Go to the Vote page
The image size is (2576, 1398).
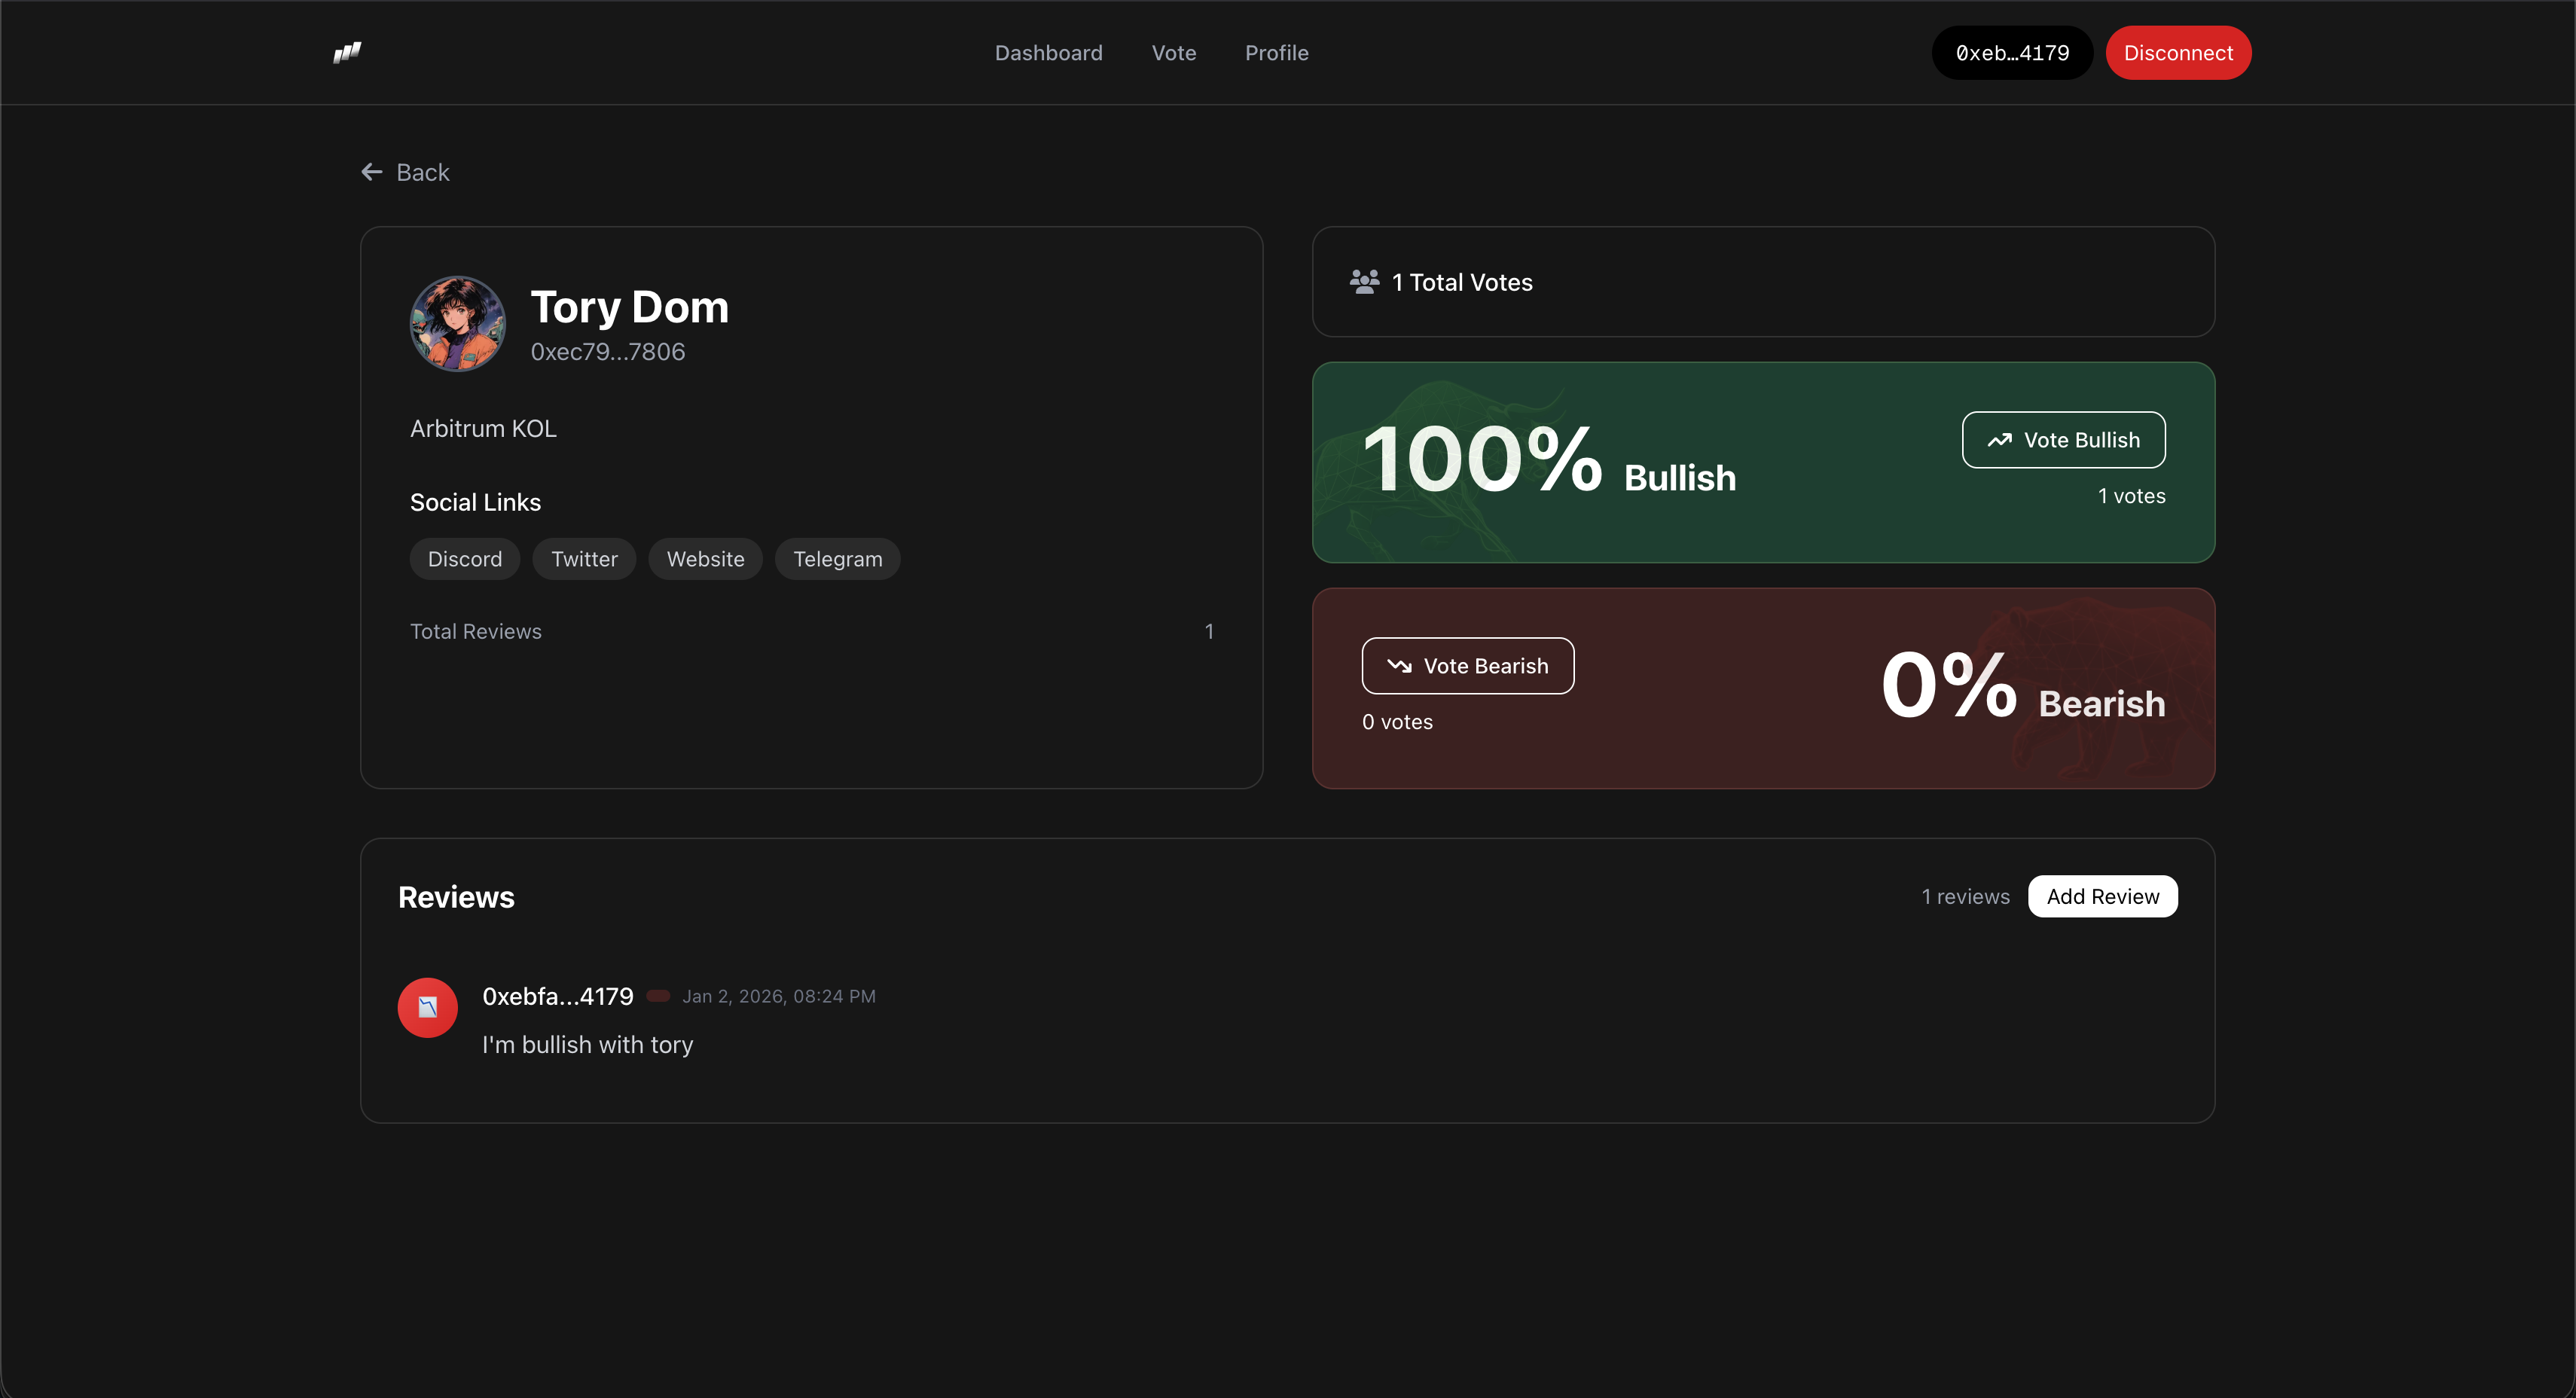point(1173,53)
